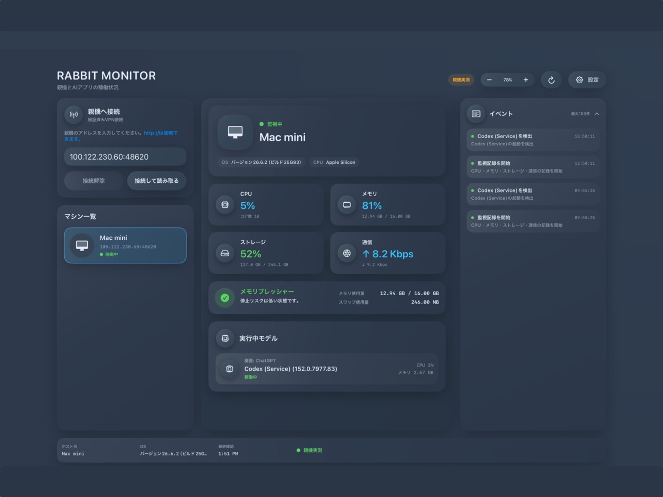The image size is (663, 497).
Task: Click the download speed ↓ 9.2 Kbps
Action: tap(375, 265)
